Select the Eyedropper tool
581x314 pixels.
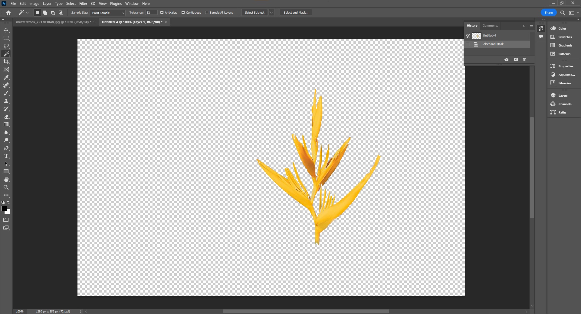[x=6, y=78]
